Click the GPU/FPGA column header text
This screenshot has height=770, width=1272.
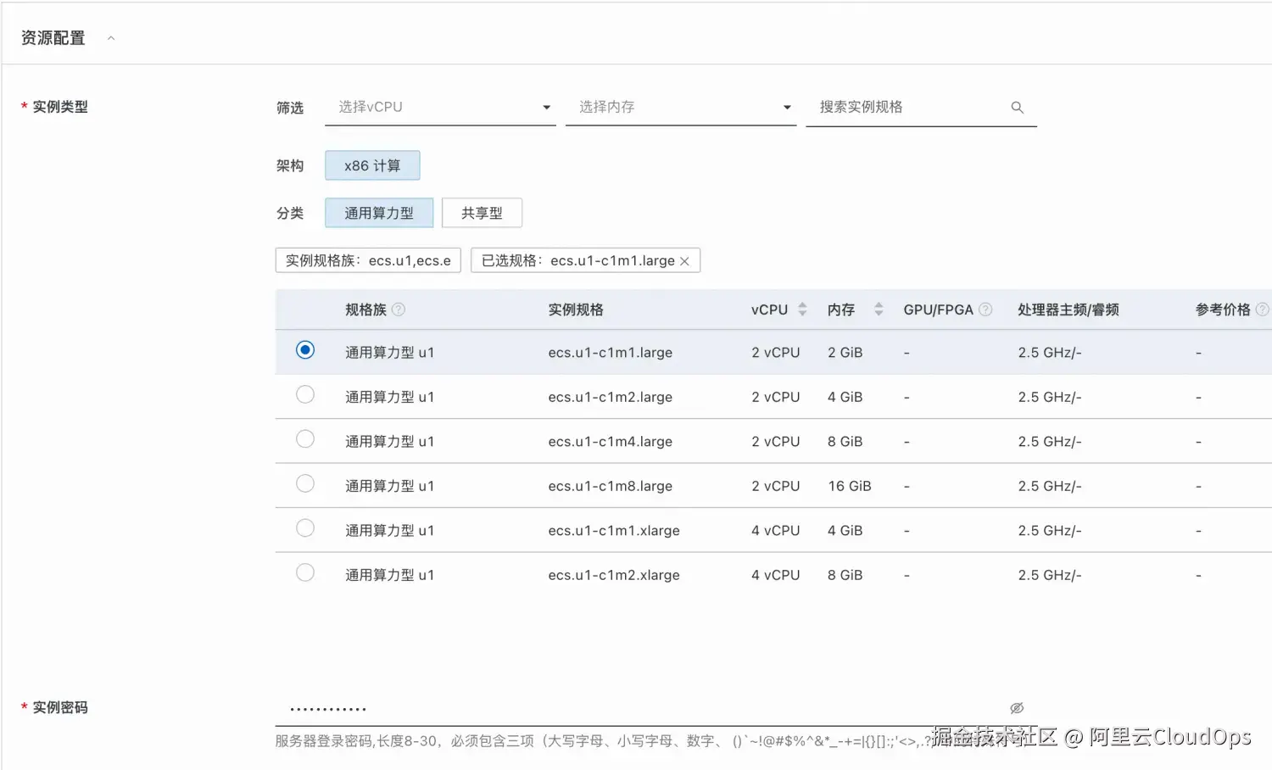click(x=938, y=310)
